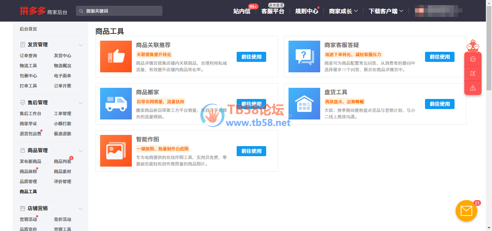Open 客服平台 in top navigation

pos(273,11)
